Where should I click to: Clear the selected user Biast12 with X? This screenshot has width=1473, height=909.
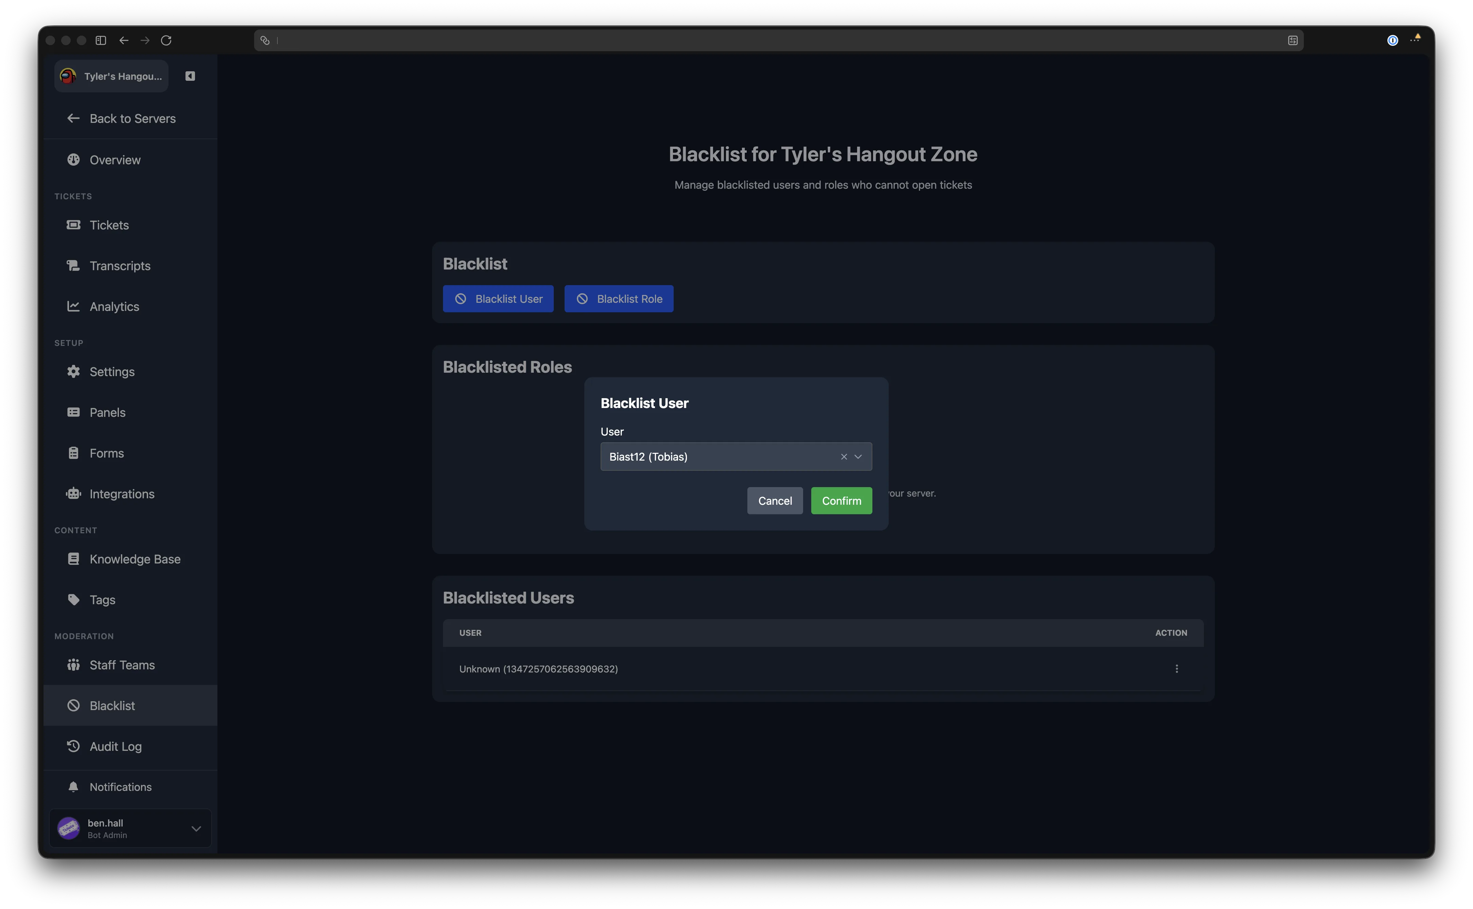pos(844,457)
